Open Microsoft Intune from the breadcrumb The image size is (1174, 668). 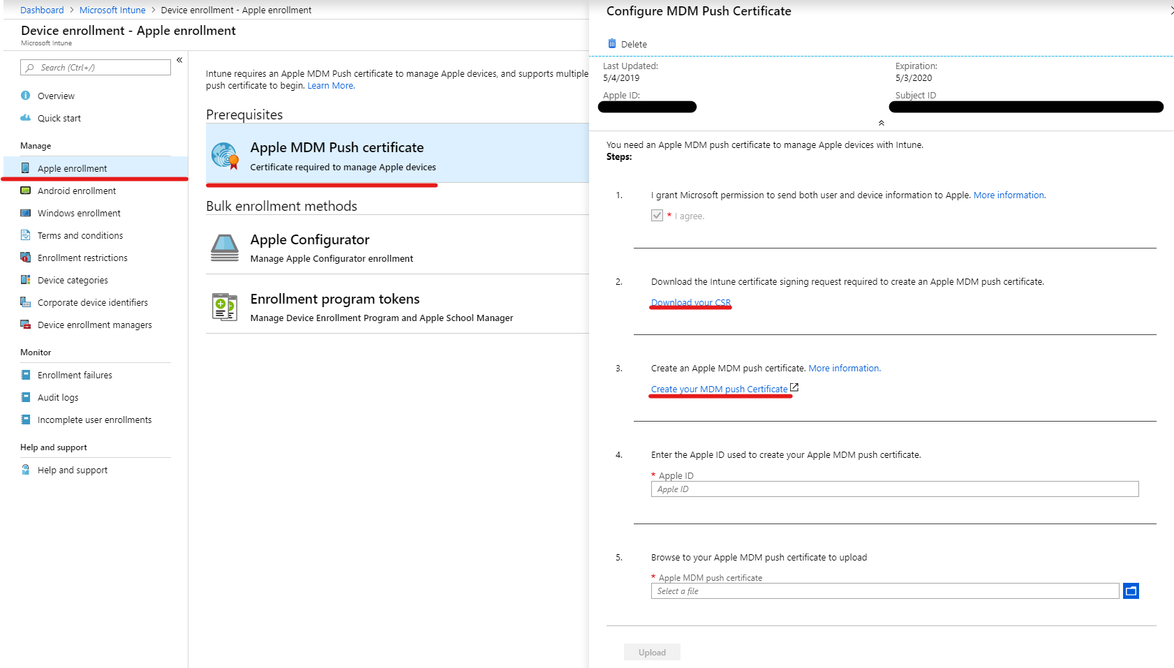click(112, 10)
